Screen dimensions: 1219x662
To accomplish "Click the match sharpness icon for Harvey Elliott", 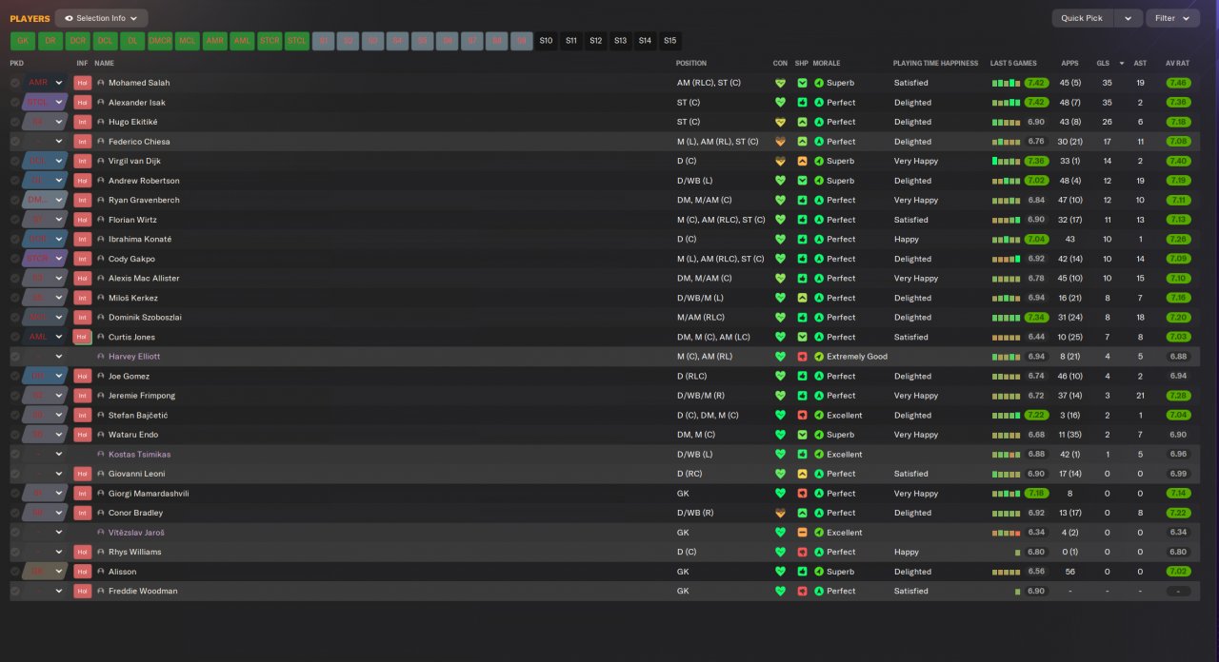I will coord(802,357).
